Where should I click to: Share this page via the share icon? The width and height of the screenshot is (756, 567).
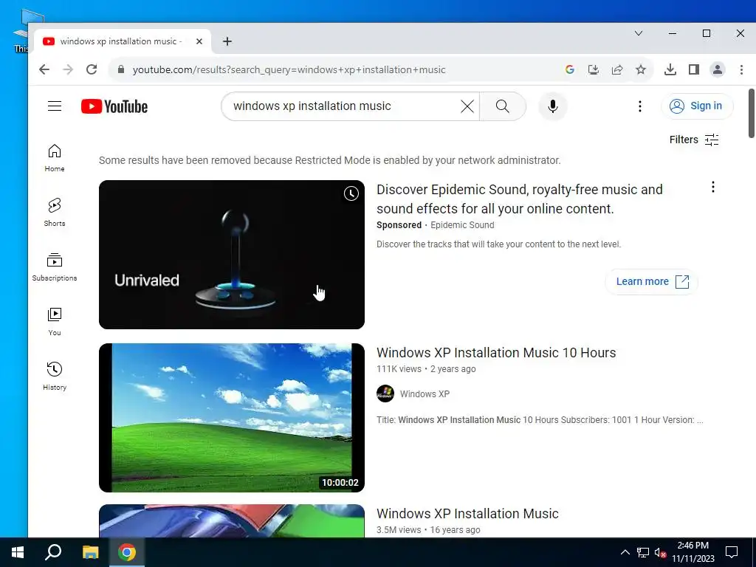(x=617, y=69)
